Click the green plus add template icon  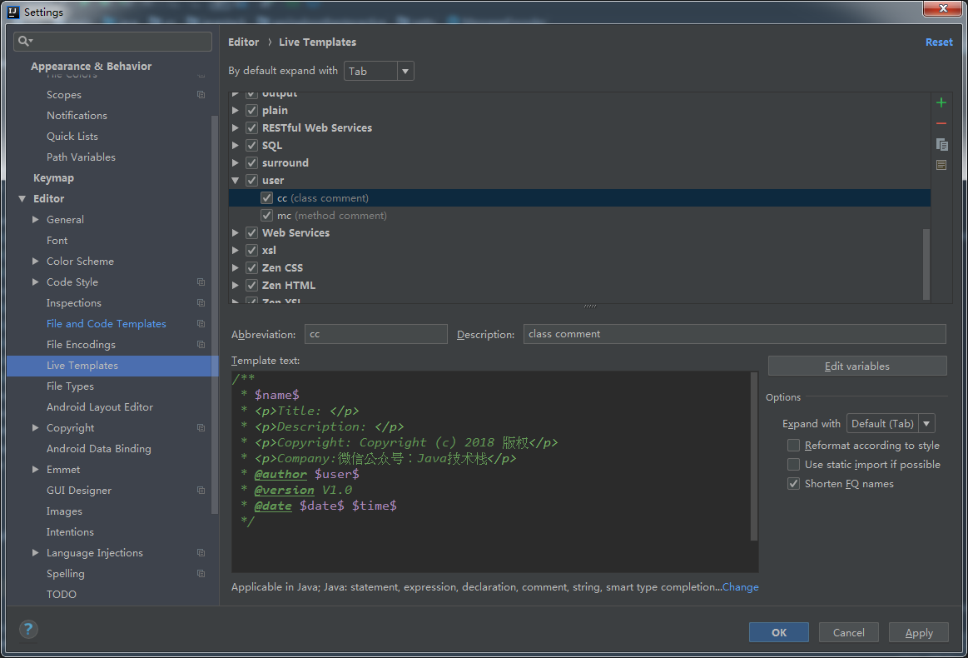tap(941, 102)
